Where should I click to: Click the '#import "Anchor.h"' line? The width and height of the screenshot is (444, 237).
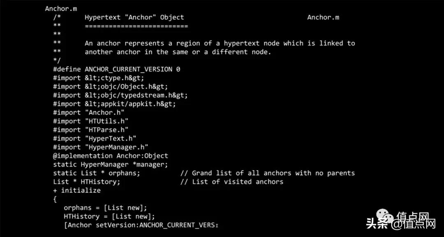89,112
